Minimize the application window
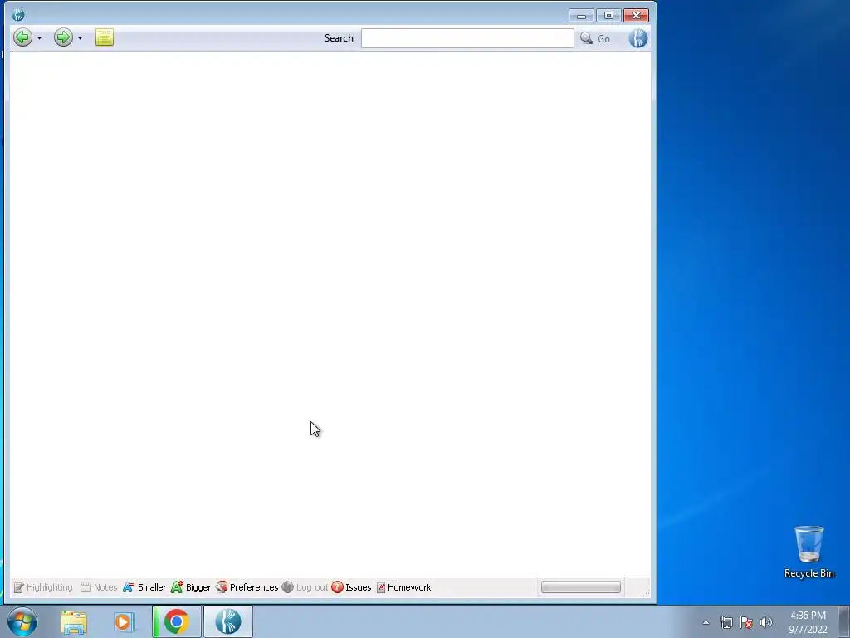This screenshot has height=638, width=850. 582,15
